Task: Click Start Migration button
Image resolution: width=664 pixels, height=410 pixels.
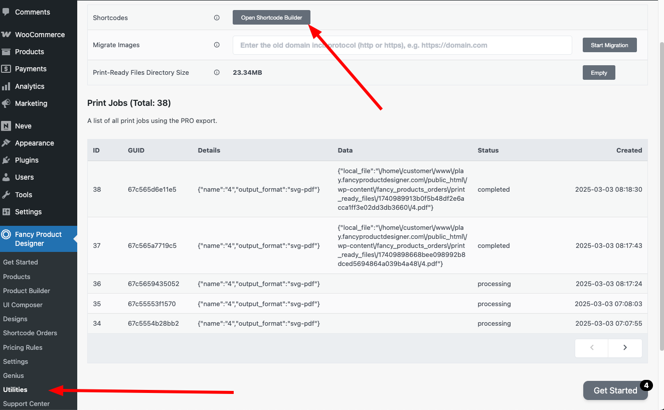Action: click(609, 45)
